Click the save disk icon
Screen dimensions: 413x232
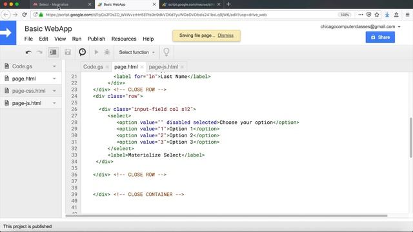(68, 52)
